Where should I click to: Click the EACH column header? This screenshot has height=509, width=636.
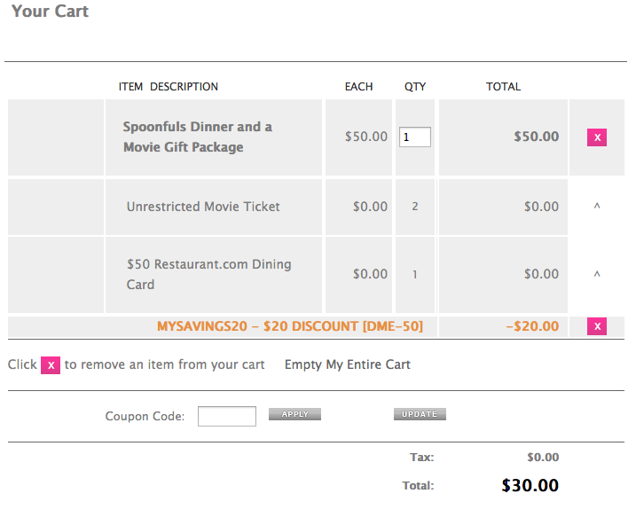click(x=358, y=86)
